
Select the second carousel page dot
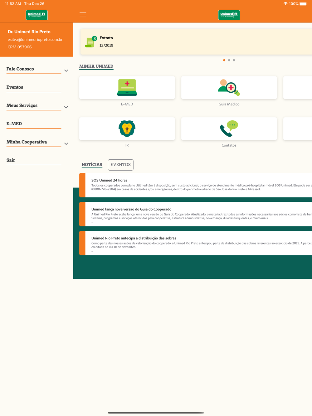coord(229,60)
